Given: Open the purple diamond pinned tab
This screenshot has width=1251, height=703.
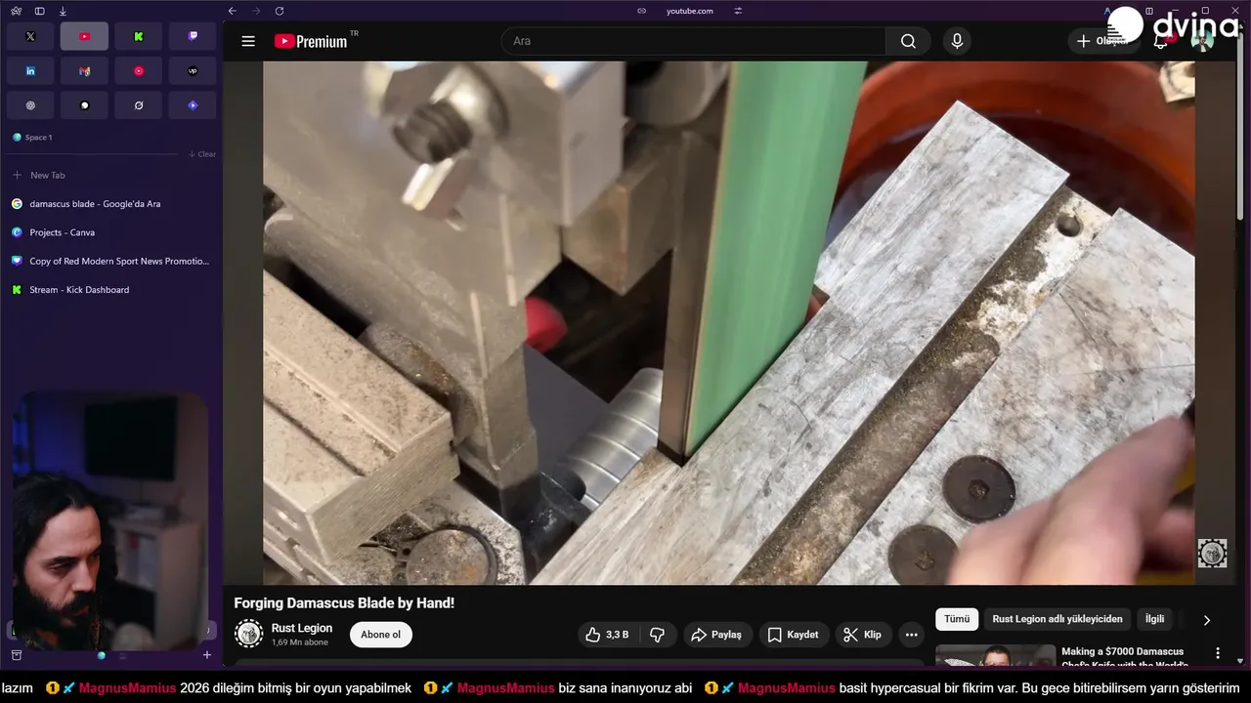Looking at the screenshot, I should [x=193, y=105].
